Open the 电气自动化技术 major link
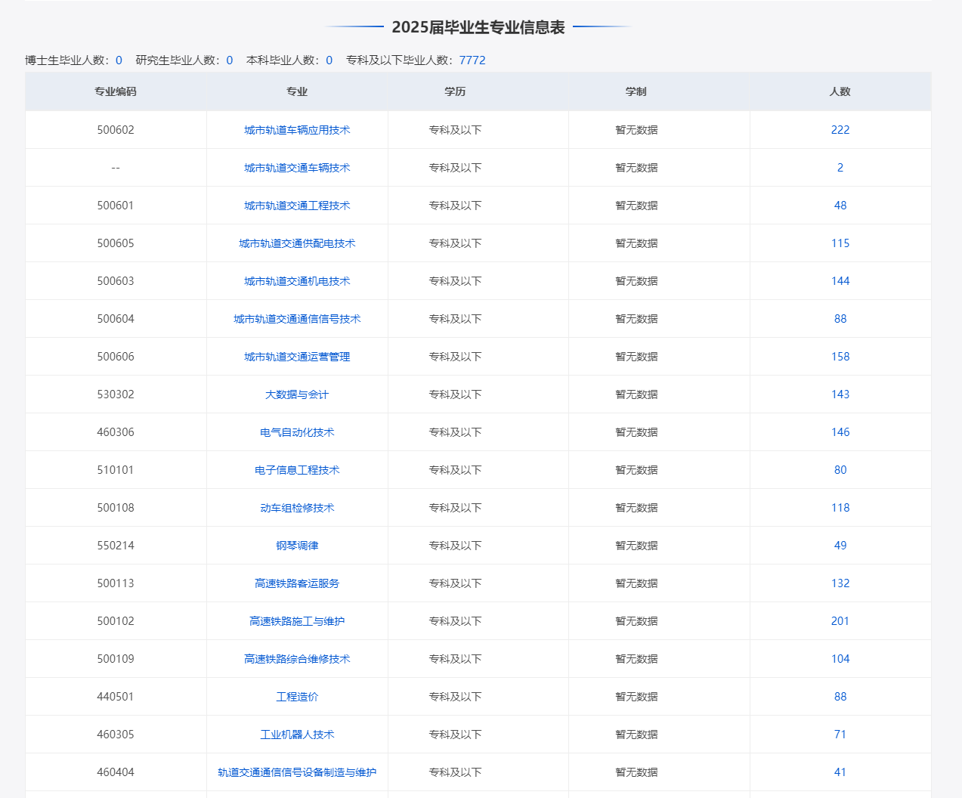 tap(297, 432)
